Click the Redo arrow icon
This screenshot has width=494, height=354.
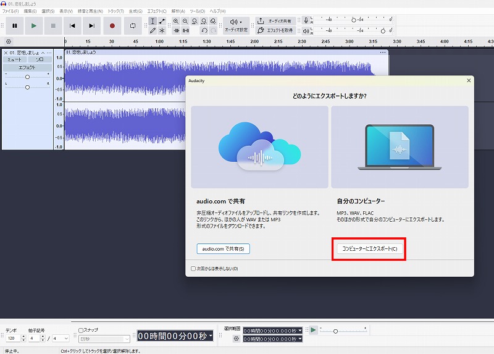(213, 30)
